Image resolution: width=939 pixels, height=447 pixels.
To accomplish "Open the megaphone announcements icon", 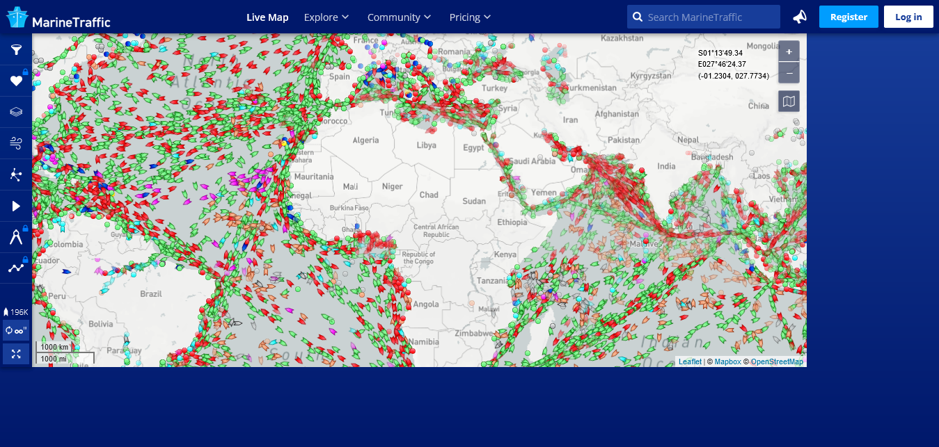I will coord(800,17).
